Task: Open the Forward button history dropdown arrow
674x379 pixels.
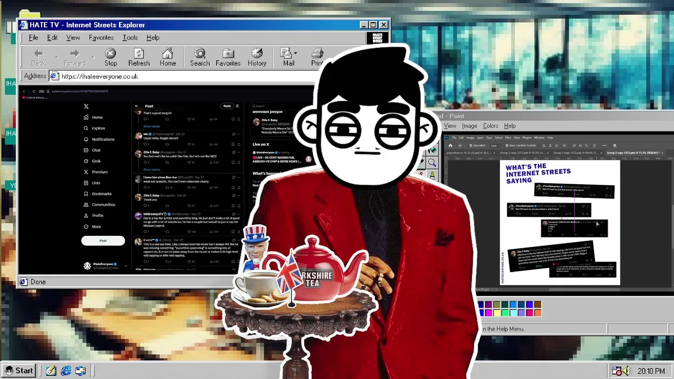Action: click(93, 56)
